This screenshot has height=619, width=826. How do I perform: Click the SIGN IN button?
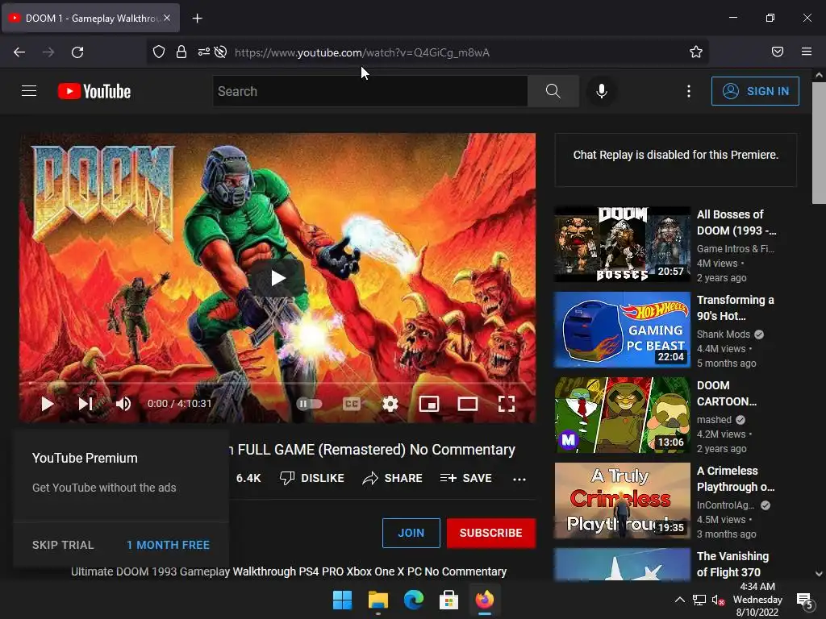click(755, 91)
